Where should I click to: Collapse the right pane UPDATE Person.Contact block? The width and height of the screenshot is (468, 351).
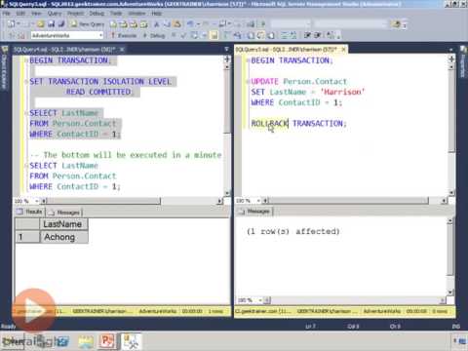click(248, 82)
